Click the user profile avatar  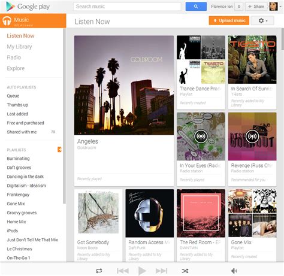pos(273,7)
